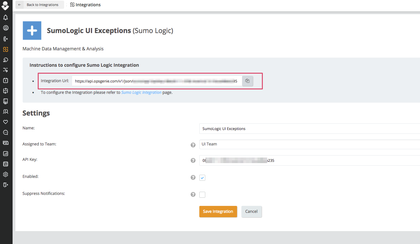Click Save Integration
This screenshot has height=244, width=420.
(x=218, y=211)
